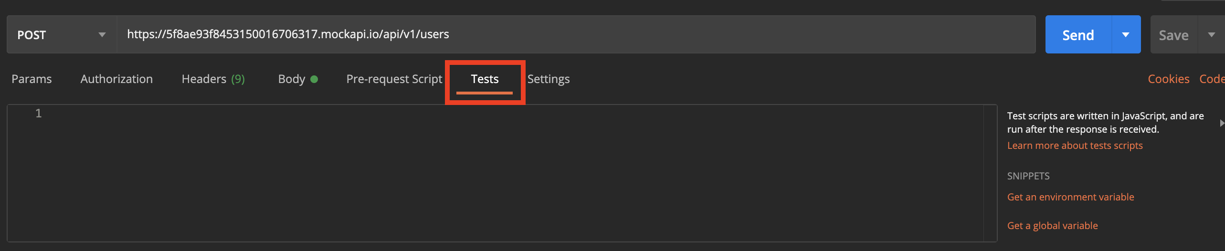Open the Cookies link

(x=1168, y=79)
